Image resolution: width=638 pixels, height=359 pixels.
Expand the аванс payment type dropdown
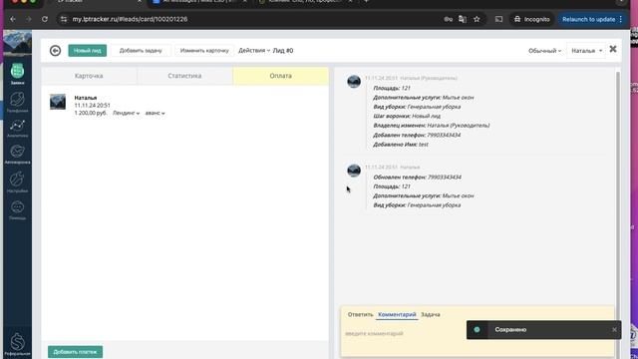[156, 113]
